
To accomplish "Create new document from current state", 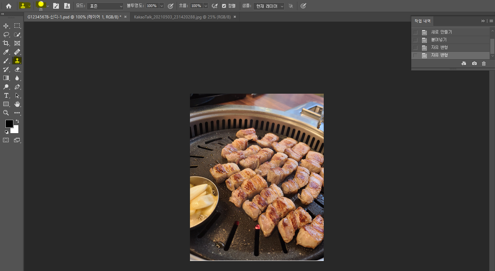I will pos(464,64).
